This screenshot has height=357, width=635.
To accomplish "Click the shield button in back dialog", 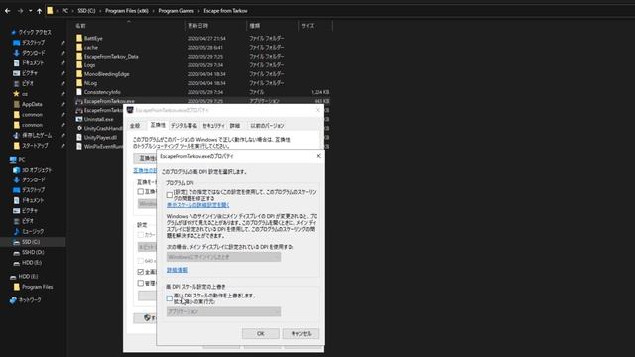I will tap(146, 318).
